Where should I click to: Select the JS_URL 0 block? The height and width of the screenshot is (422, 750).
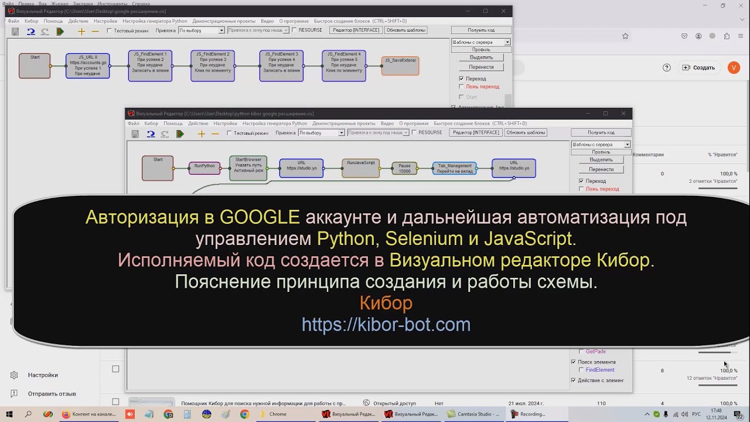click(88, 66)
